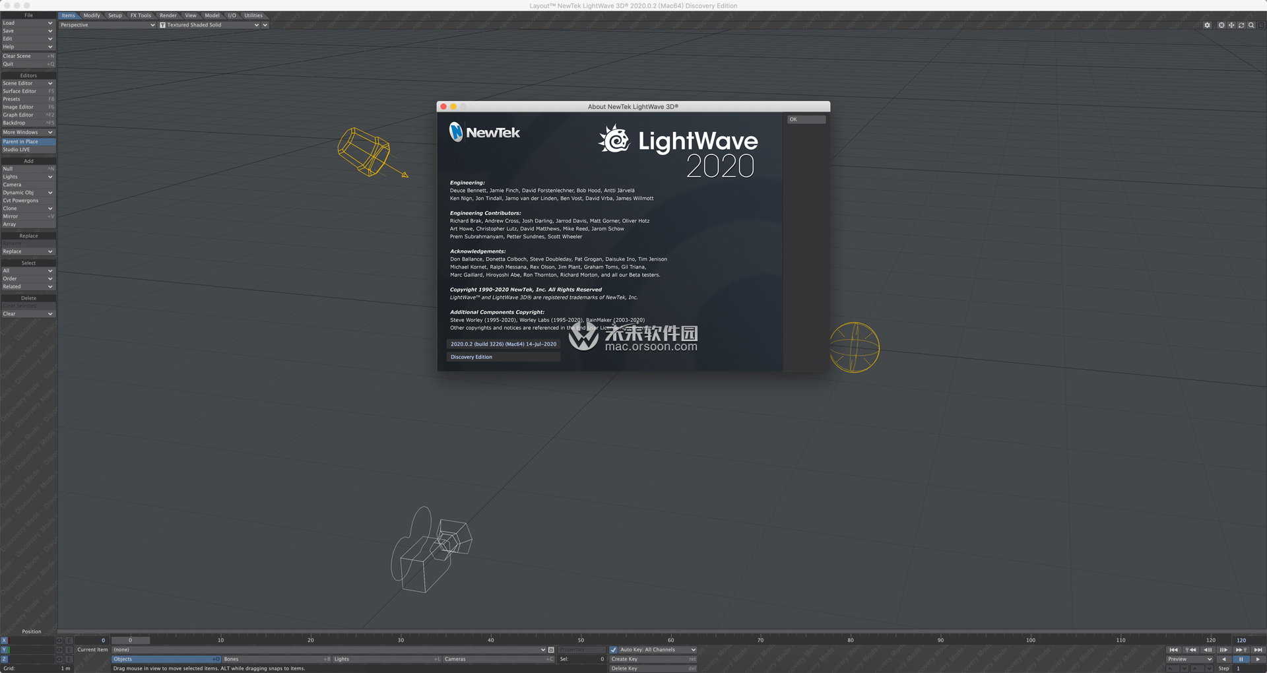Switch to the FX Tools tab

[x=141, y=15]
